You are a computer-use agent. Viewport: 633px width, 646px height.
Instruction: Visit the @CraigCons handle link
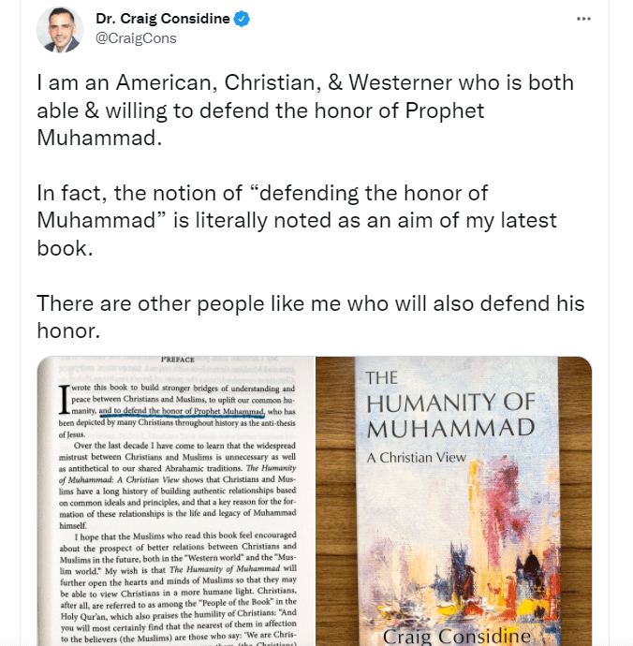pyautogui.click(x=136, y=38)
